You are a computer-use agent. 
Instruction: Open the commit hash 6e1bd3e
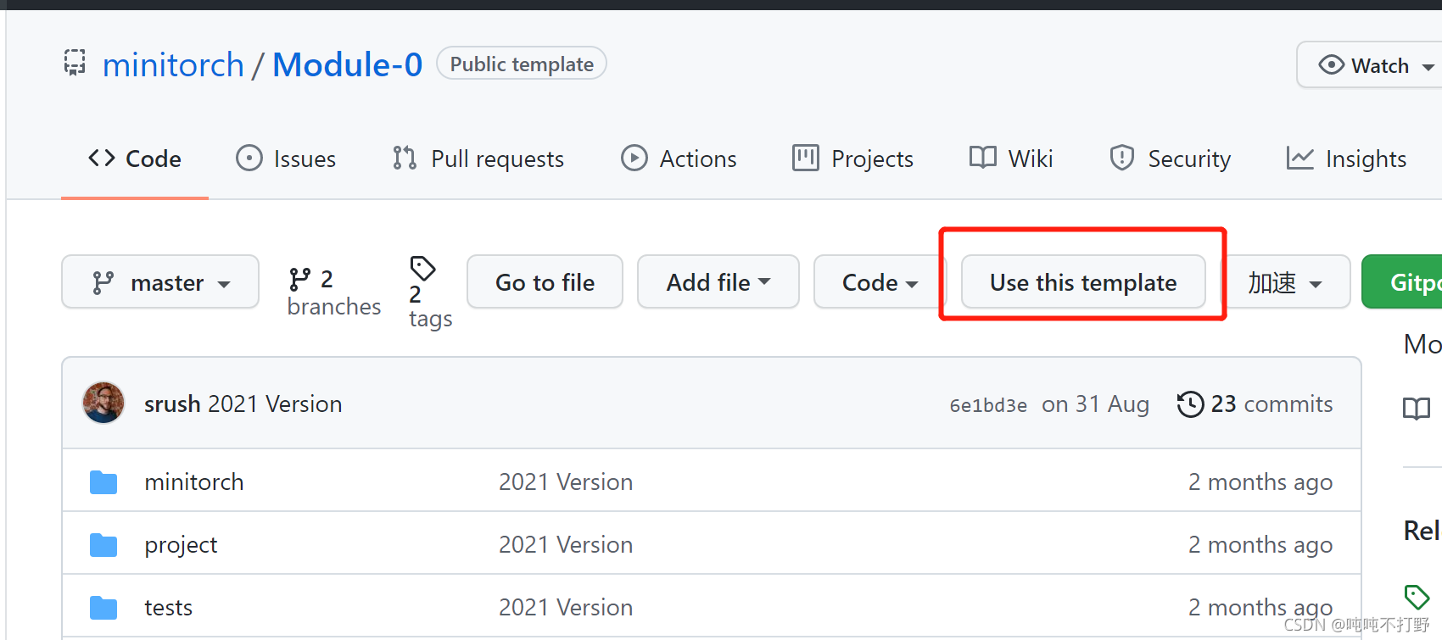point(988,405)
